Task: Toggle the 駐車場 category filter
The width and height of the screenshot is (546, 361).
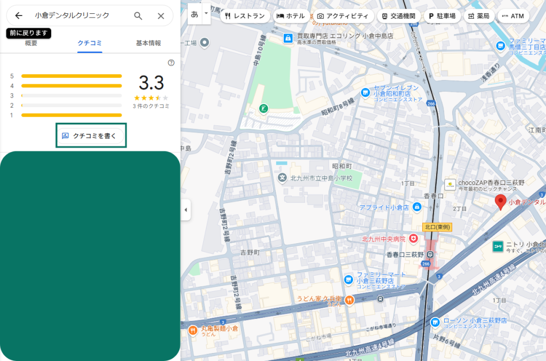Action: point(442,16)
